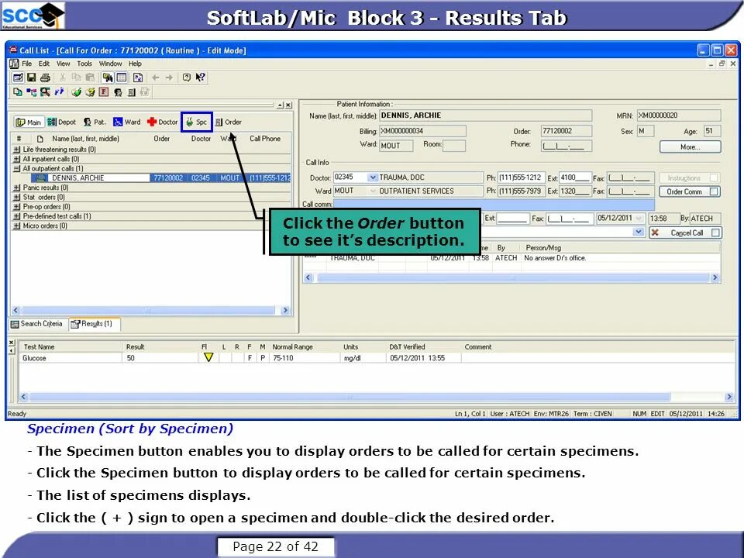The width and height of the screenshot is (744, 558).
Task: Click the person face icon in second toolbar
Action: point(118,92)
